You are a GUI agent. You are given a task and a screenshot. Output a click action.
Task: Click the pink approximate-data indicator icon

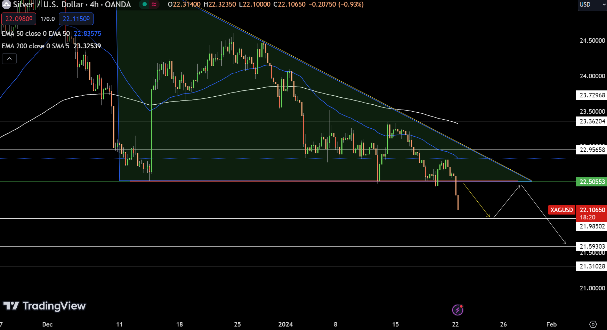point(154,4)
